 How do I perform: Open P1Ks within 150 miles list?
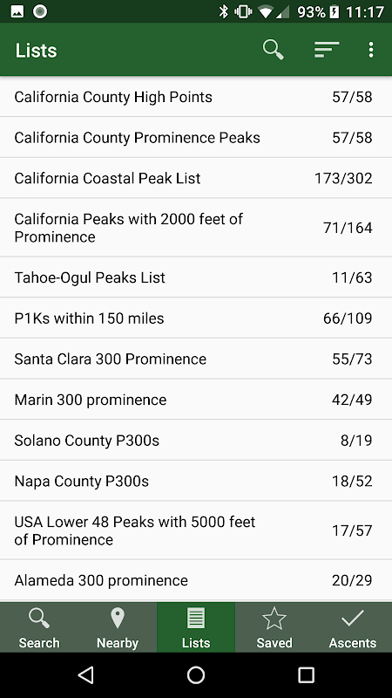tap(196, 318)
